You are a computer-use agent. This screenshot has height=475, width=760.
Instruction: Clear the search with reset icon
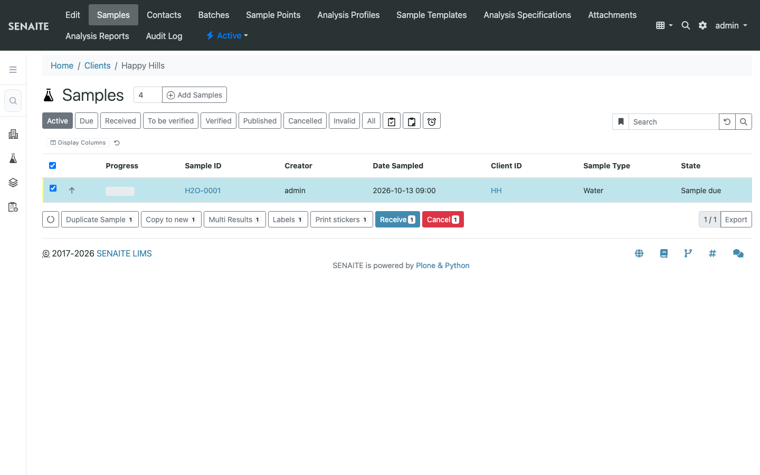[x=727, y=122]
